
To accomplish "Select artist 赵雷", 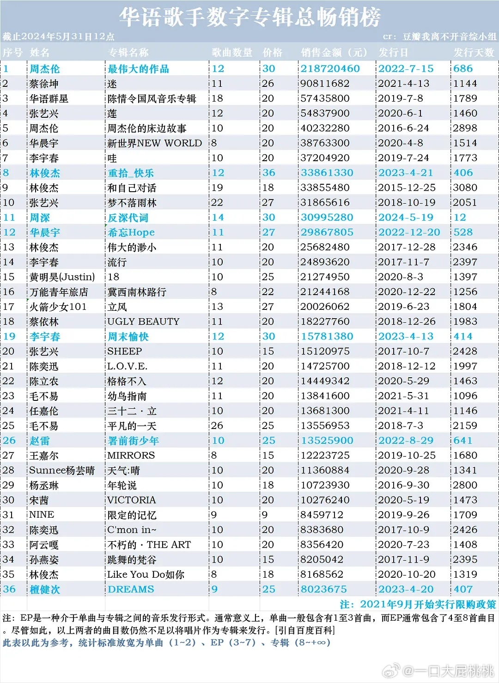I will click(x=40, y=441).
